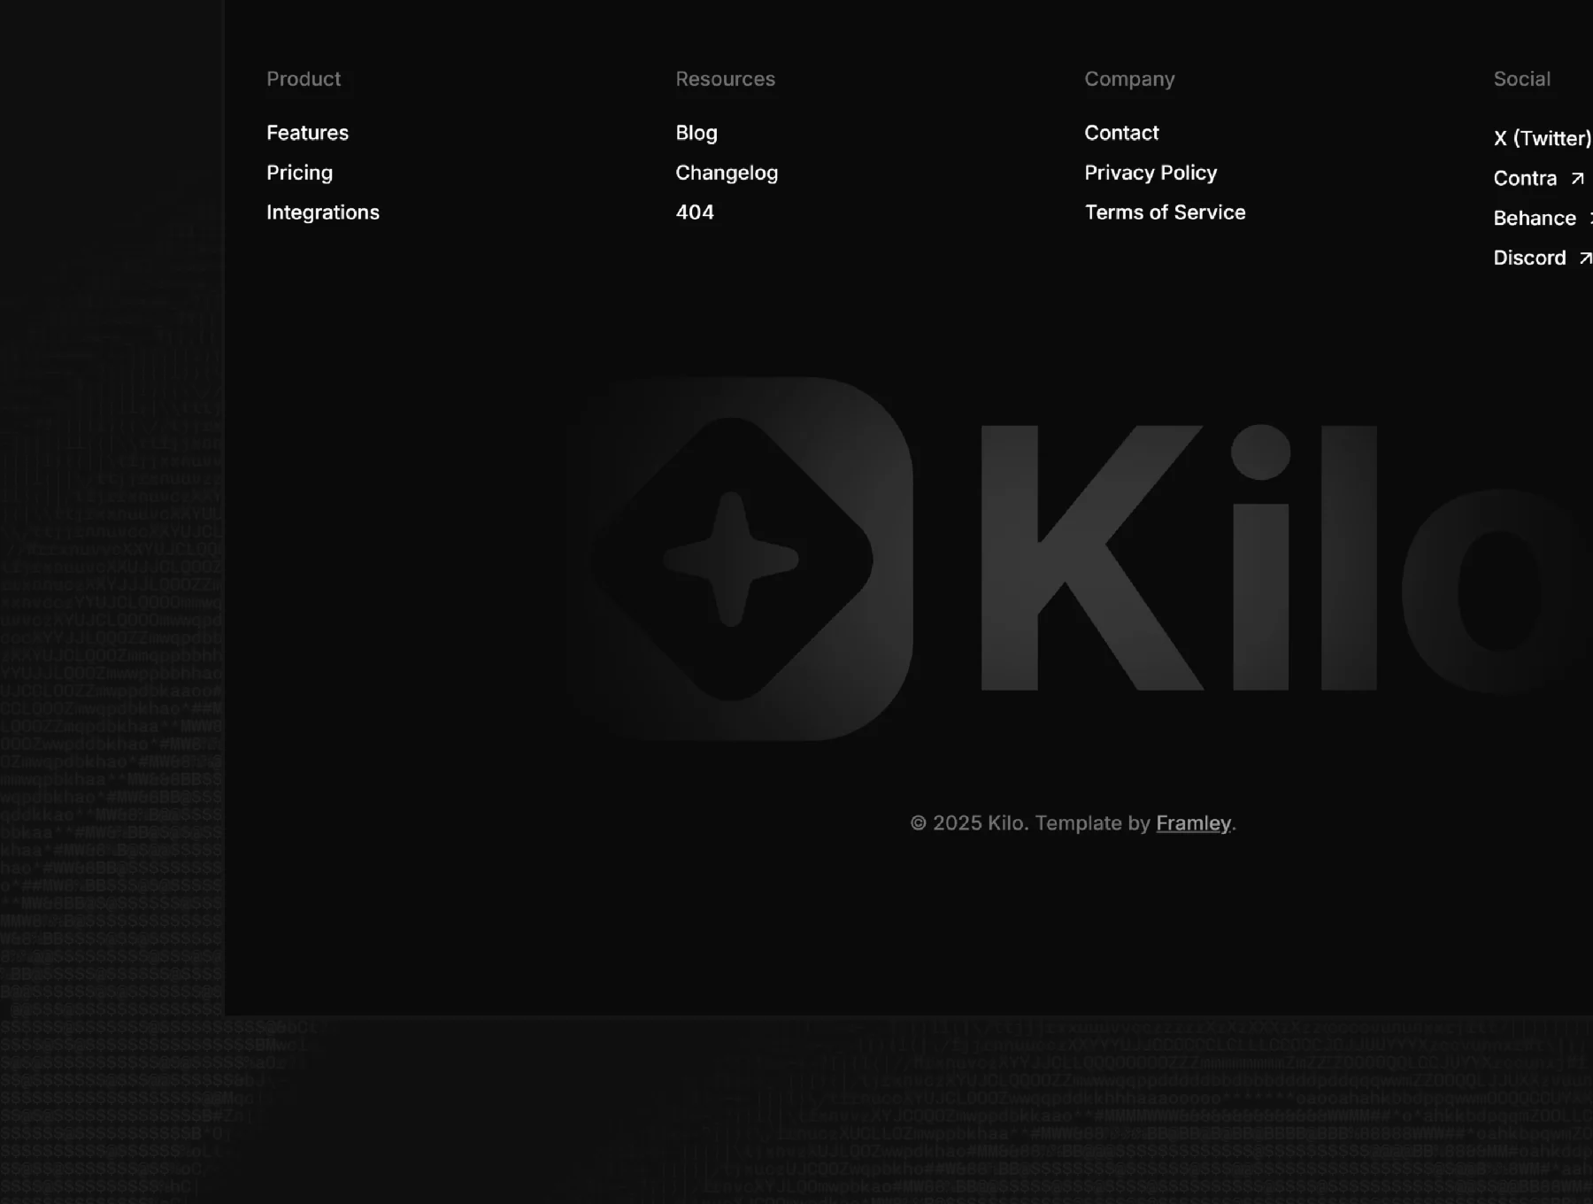Viewport: 1593px width, 1204px height.
Task: Click the © 2025 Kilo copyright text
Action: [x=969, y=823]
